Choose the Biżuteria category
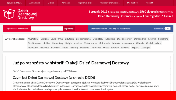 69,39
